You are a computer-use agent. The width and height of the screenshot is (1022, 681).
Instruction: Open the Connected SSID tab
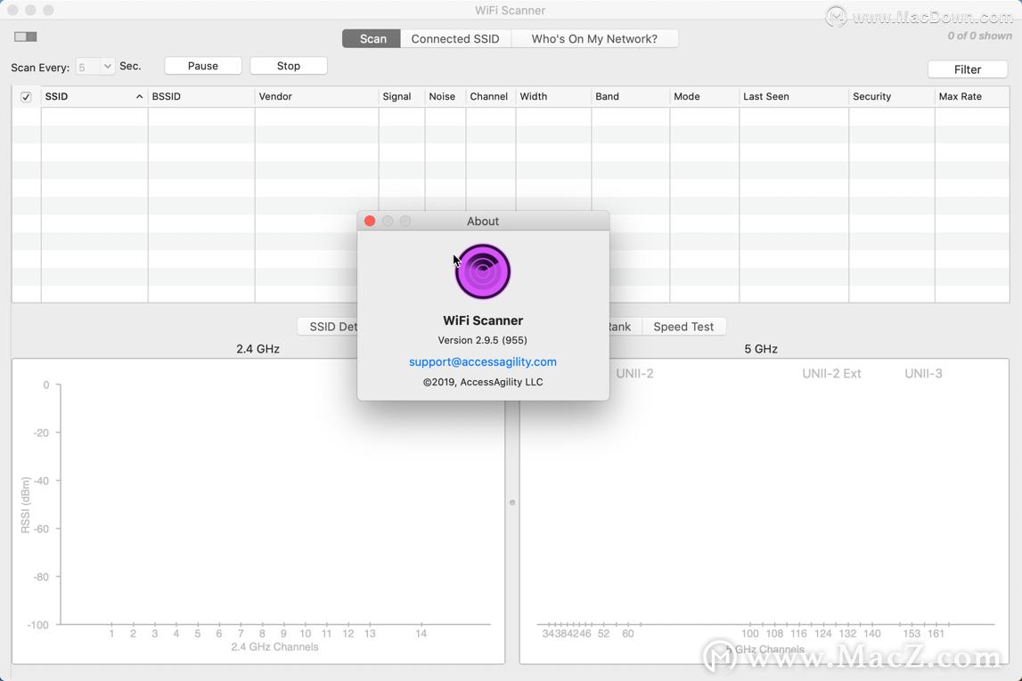[x=455, y=39]
